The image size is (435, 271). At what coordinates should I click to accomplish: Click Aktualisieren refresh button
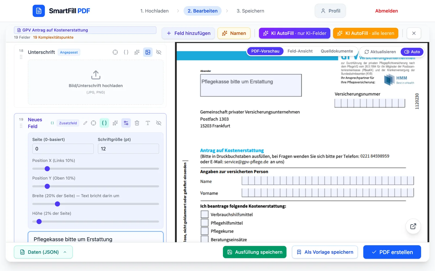pos(380,52)
